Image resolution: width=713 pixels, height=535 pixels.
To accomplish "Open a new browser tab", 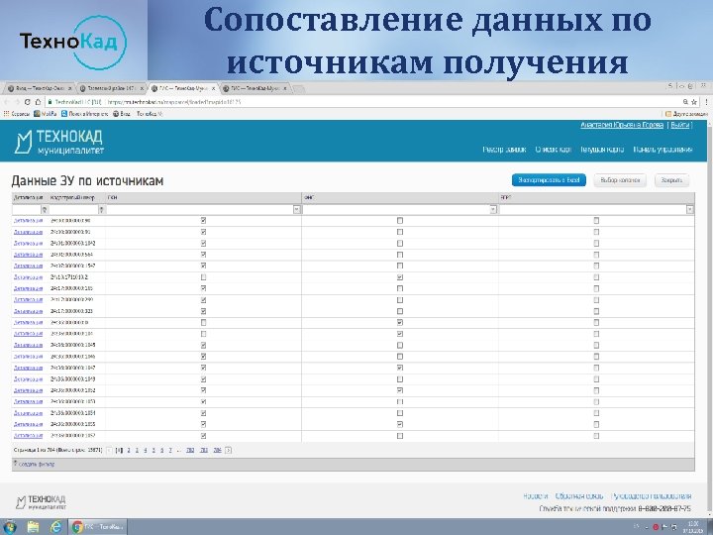I will click(298, 89).
